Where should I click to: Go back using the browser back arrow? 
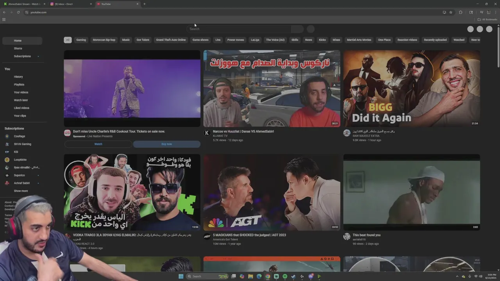click(4, 12)
